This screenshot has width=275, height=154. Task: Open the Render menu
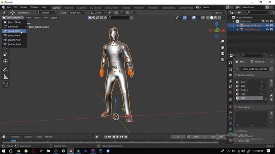click(x=24, y=7)
